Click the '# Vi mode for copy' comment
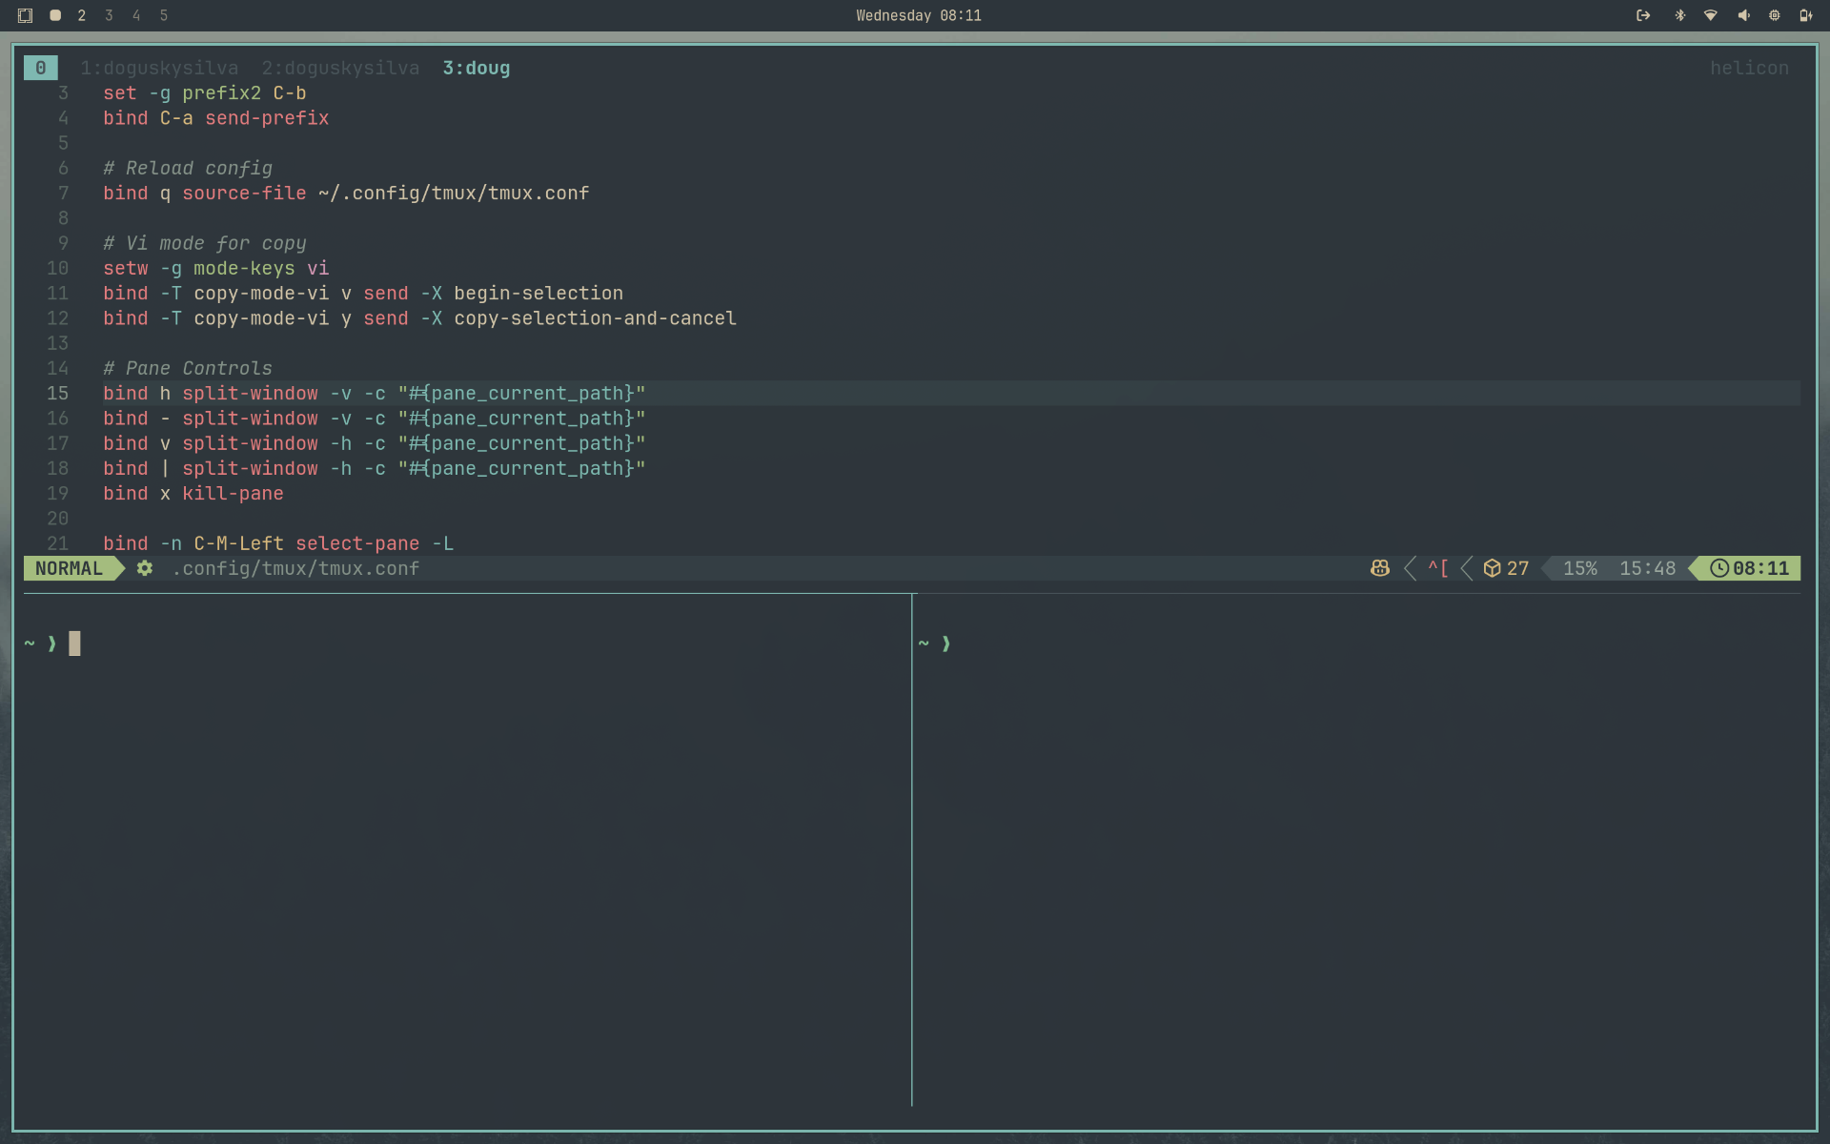The image size is (1830, 1144). click(x=205, y=243)
